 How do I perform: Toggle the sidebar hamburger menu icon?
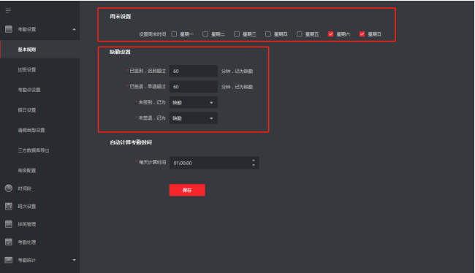[x=8, y=11]
